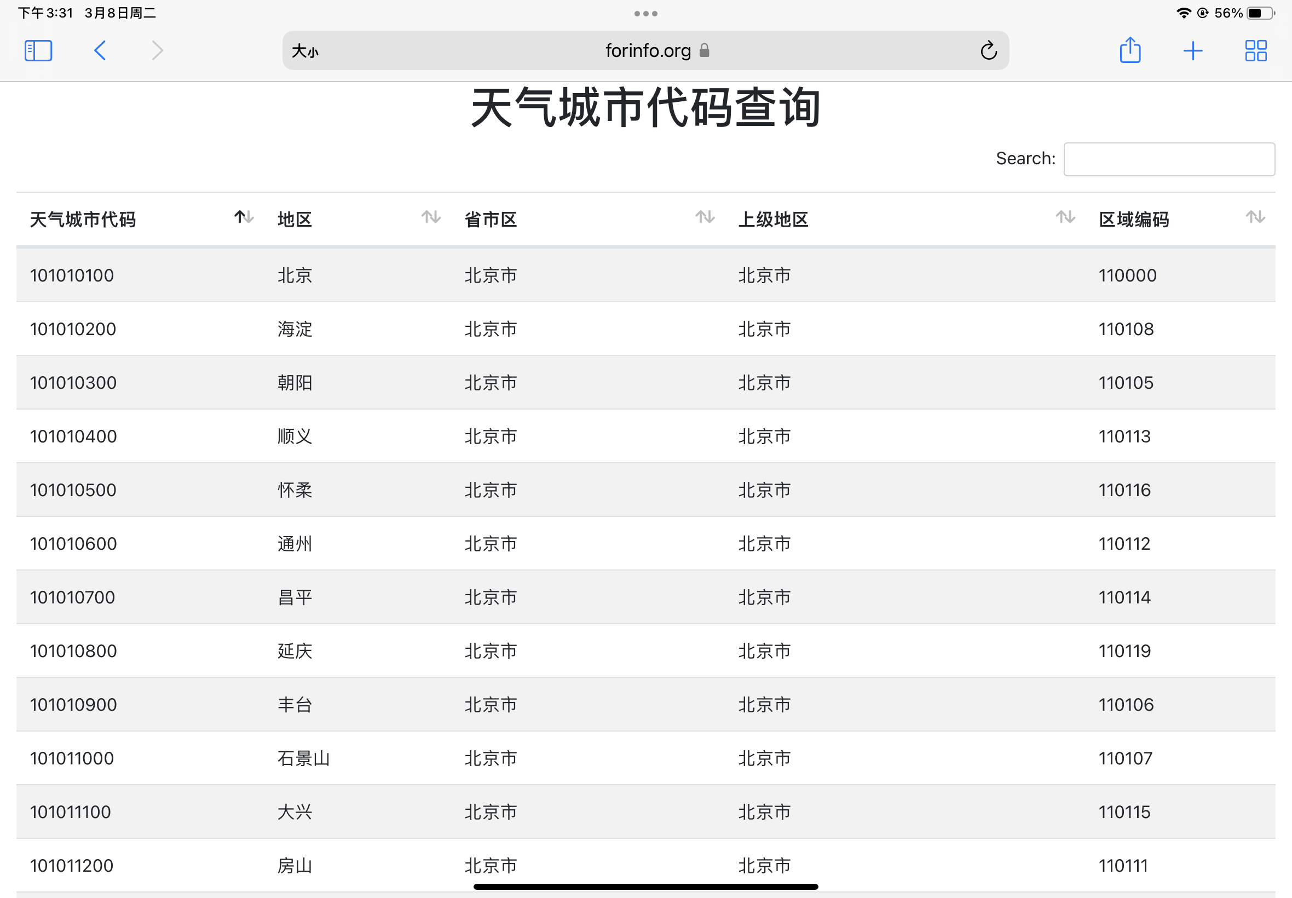
Task: Open a new tab
Action: click(x=1192, y=50)
